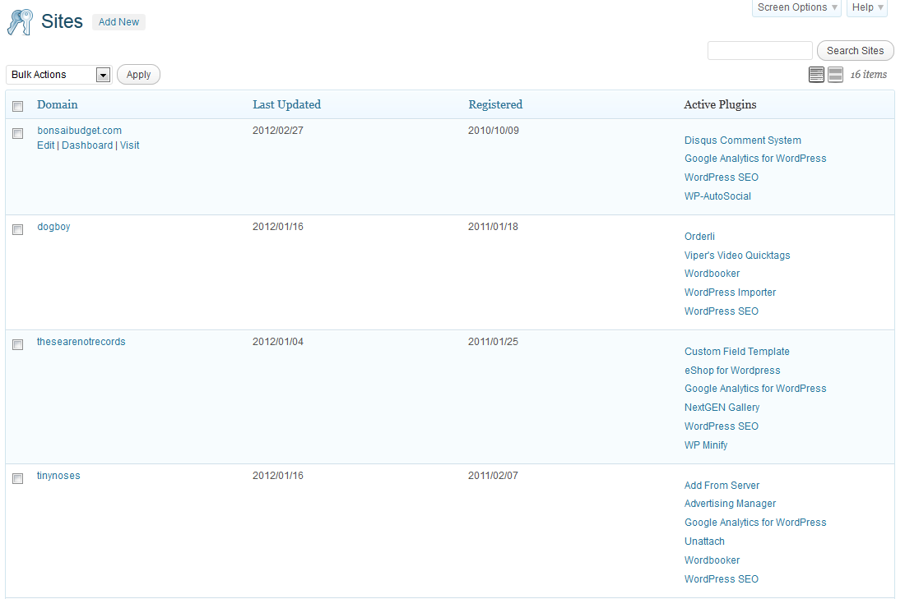Open the bonsaibudget.com site link
Viewport: 905px width, 599px height.
click(79, 131)
